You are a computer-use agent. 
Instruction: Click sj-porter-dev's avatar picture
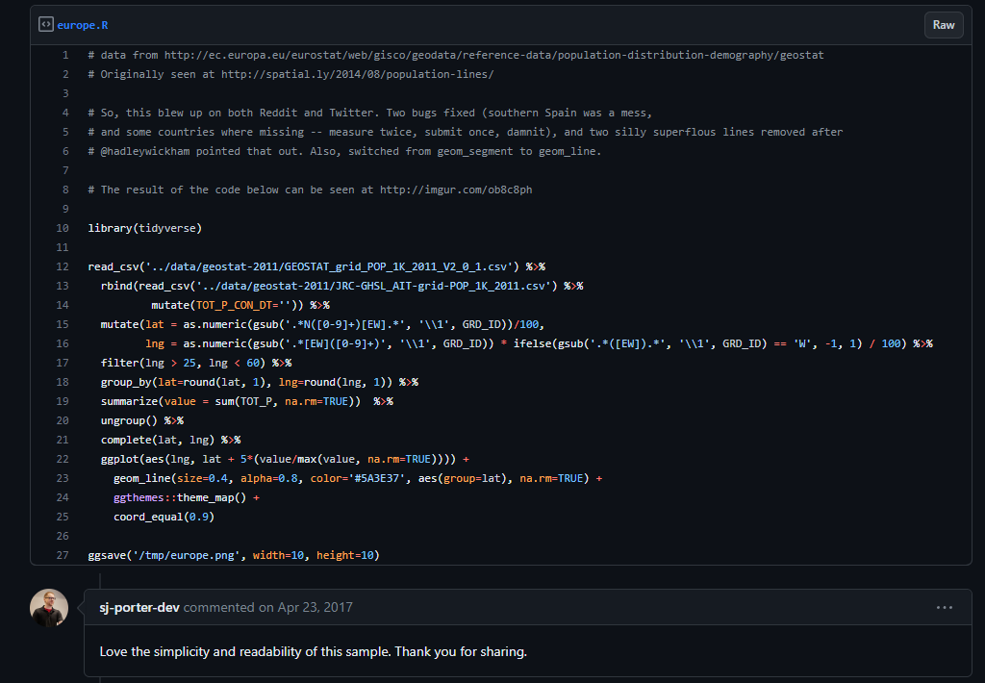point(49,608)
